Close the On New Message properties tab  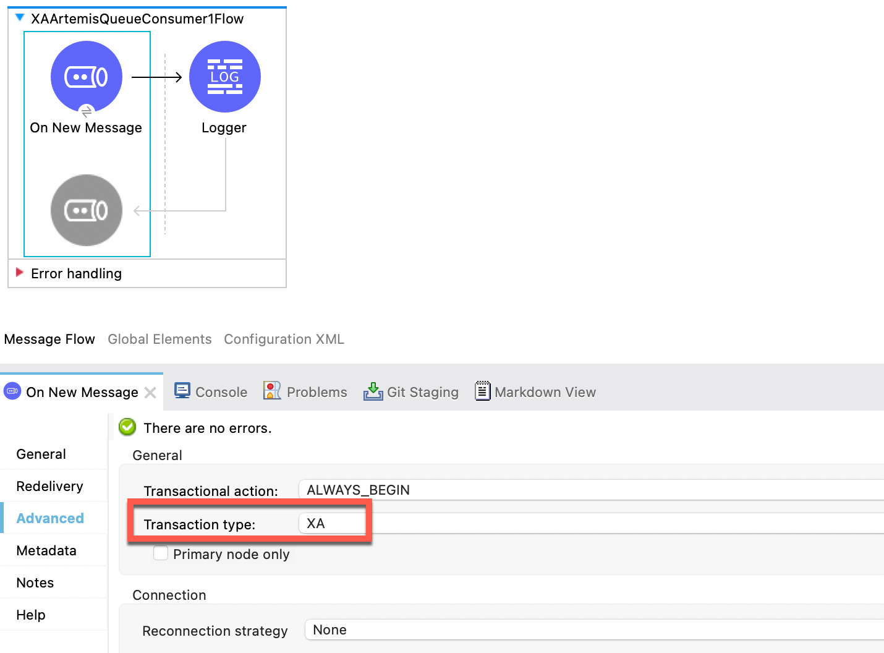(x=150, y=393)
